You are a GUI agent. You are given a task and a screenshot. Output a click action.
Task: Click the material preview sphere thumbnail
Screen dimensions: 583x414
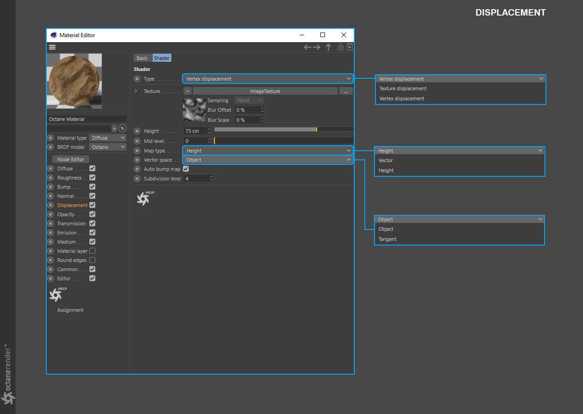(74, 81)
